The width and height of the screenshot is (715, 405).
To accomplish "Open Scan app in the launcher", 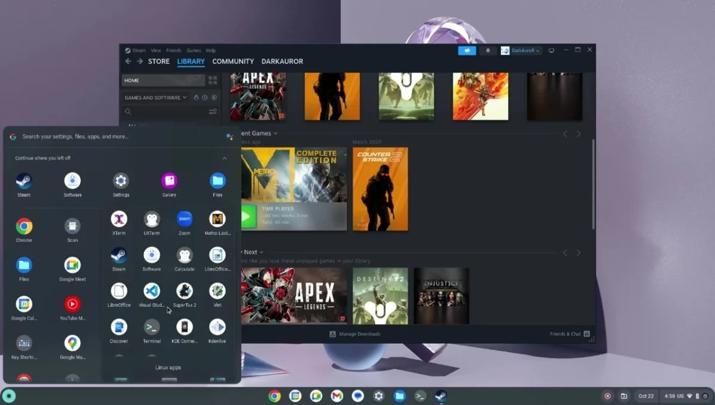I will (x=73, y=226).
